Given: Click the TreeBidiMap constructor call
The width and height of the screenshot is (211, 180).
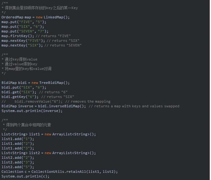Looking at the screenshot, I should pos(54,83).
